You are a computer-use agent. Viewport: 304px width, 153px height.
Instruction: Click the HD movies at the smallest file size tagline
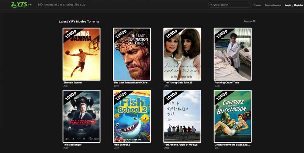click(x=62, y=5)
